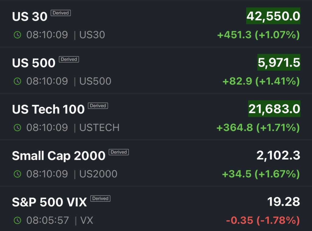Select the US 500 price 5,971.5
This screenshot has height=231, width=312.
tap(279, 62)
